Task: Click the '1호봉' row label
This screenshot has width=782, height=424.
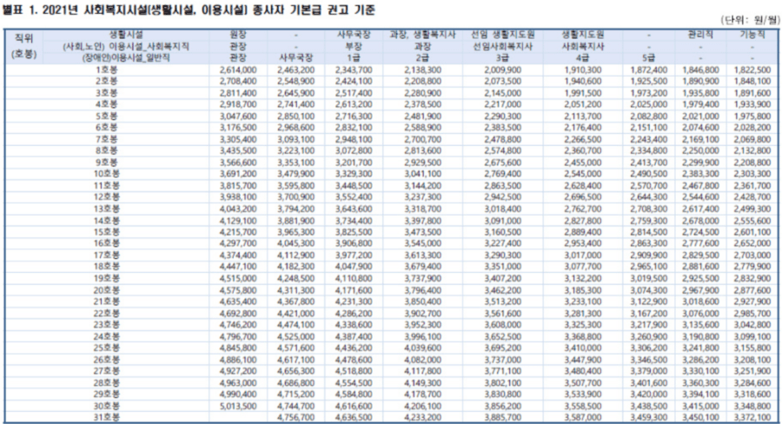Action: tap(106, 70)
